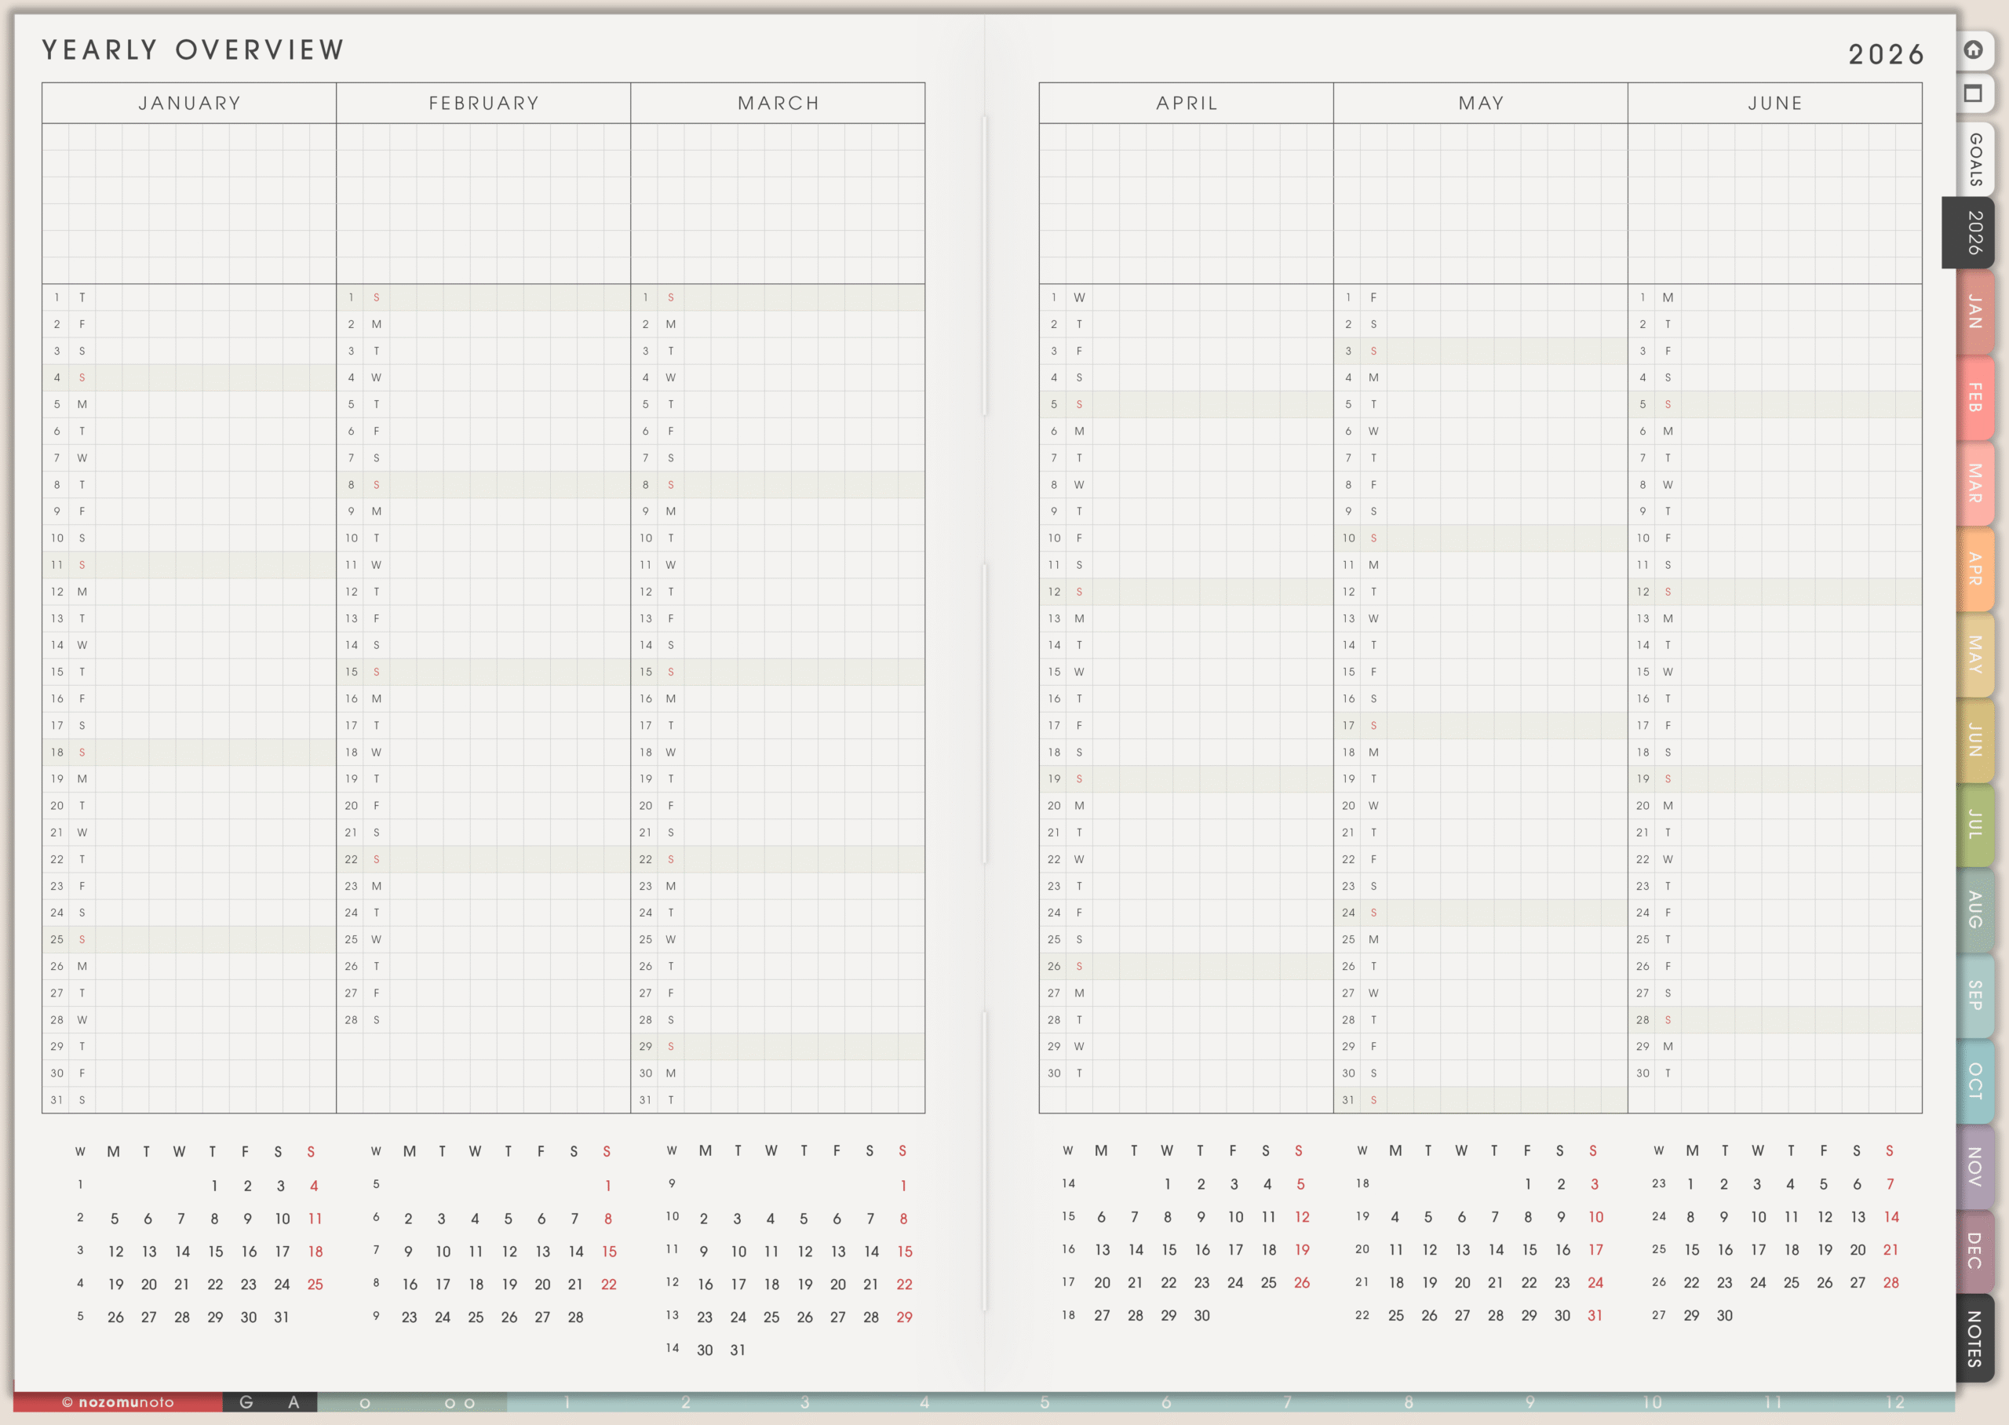Select the DEC side tab
2009x1425 pixels.
click(1974, 1250)
